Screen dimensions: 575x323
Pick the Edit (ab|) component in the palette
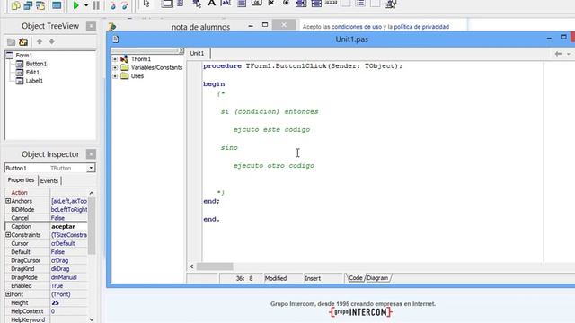[226, 4]
